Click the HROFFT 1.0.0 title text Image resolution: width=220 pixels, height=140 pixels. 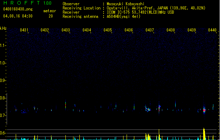coord(27,3)
